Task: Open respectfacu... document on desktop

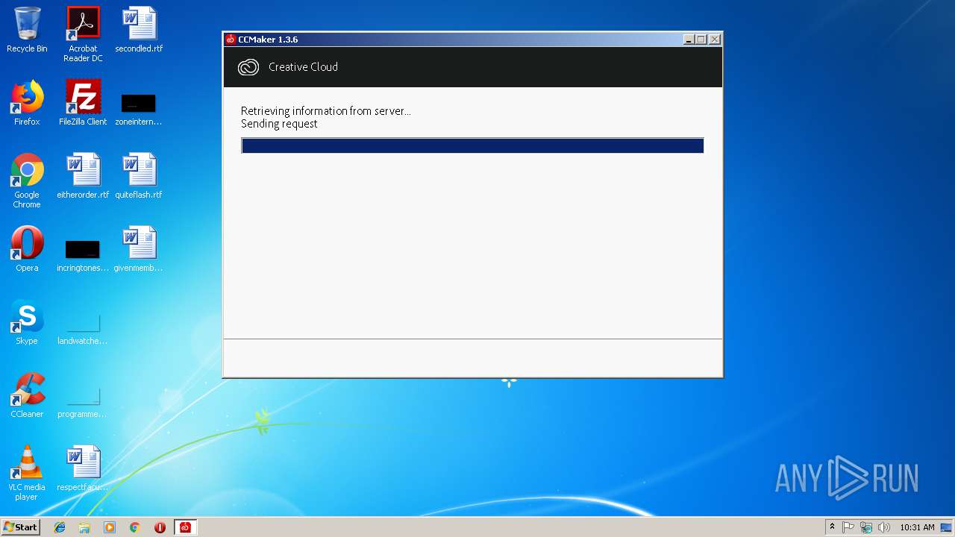Action: (83, 468)
